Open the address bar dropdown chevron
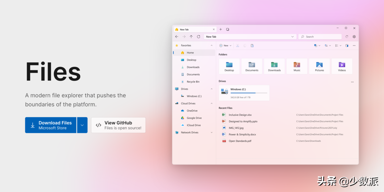 (292, 37)
